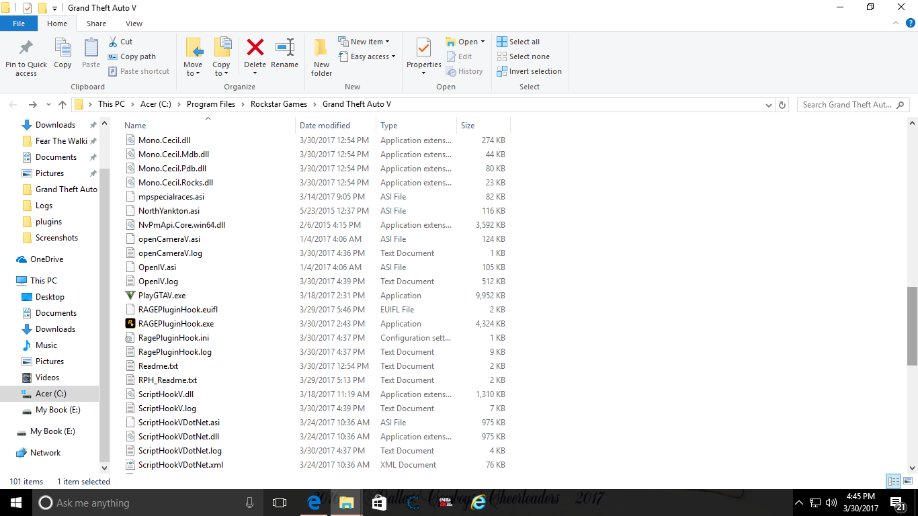Switch to the Share ribbon tab
This screenshot has height=516, width=918.
click(96, 24)
